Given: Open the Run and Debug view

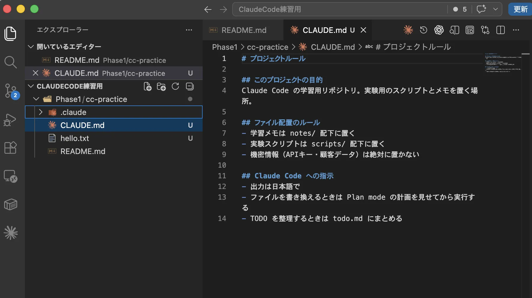Looking at the screenshot, I should tap(10, 120).
